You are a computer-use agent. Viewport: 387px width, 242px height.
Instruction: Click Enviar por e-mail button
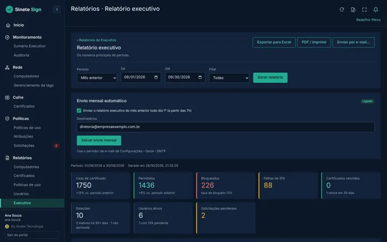point(354,42)
